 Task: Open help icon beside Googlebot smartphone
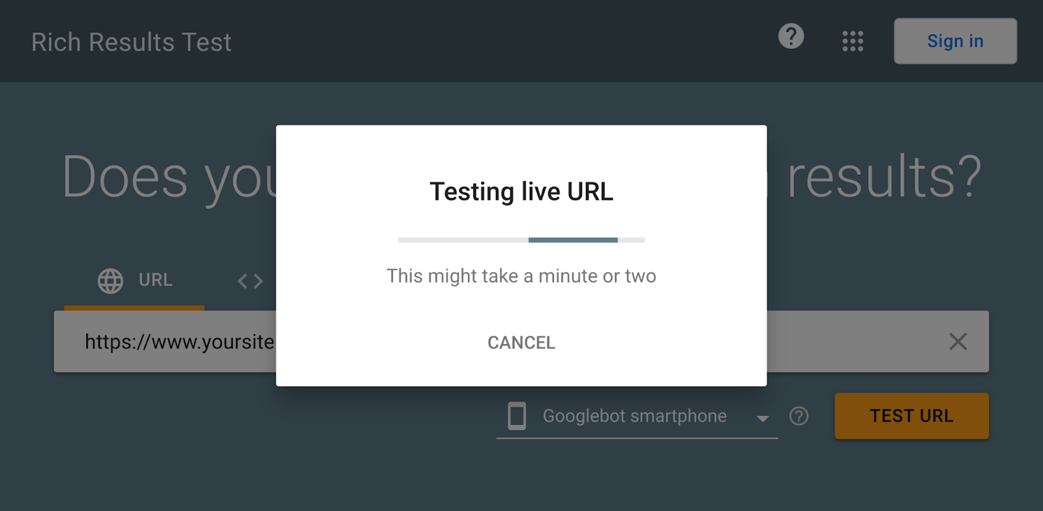click(x=799, y=416)
